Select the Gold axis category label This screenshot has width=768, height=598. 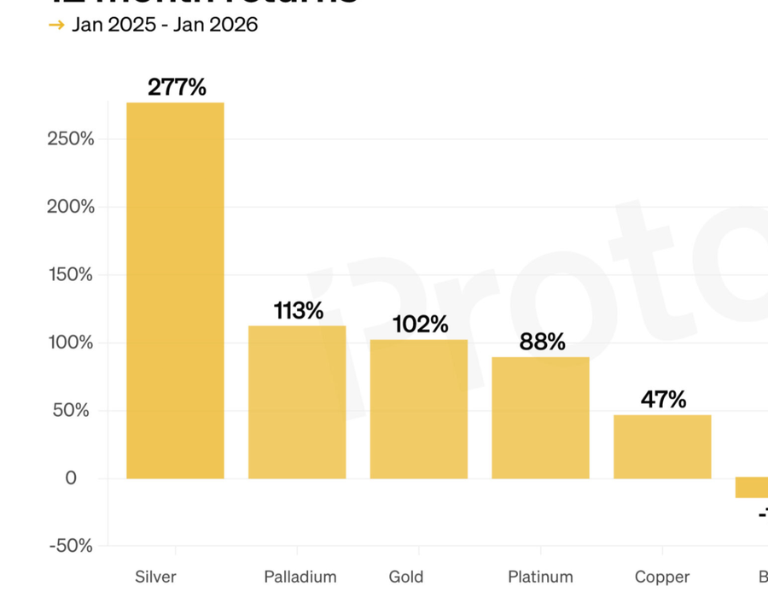click(x=405, y=577)
